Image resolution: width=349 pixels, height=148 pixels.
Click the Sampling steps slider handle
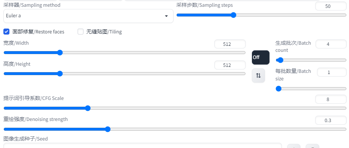coord(233,15)
